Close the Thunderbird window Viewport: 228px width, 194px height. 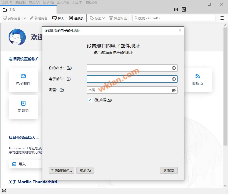tap(222, 4)
